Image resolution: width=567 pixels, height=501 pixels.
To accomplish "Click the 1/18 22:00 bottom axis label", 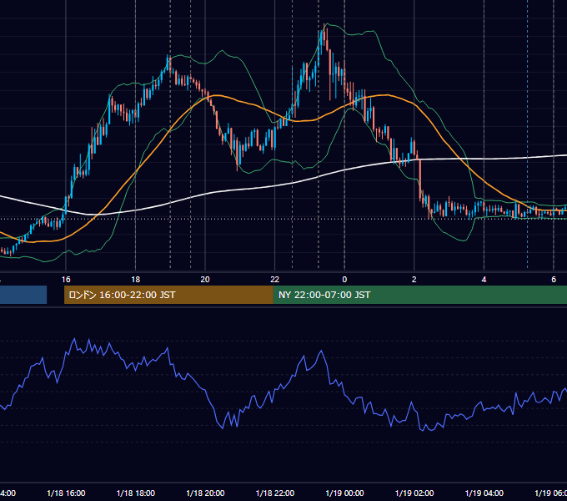I will tap(275, 493).
